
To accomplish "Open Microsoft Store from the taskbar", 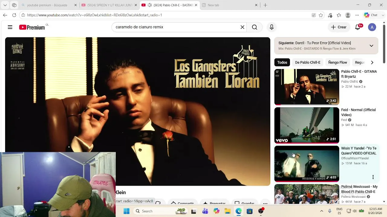I will point(249,211).
